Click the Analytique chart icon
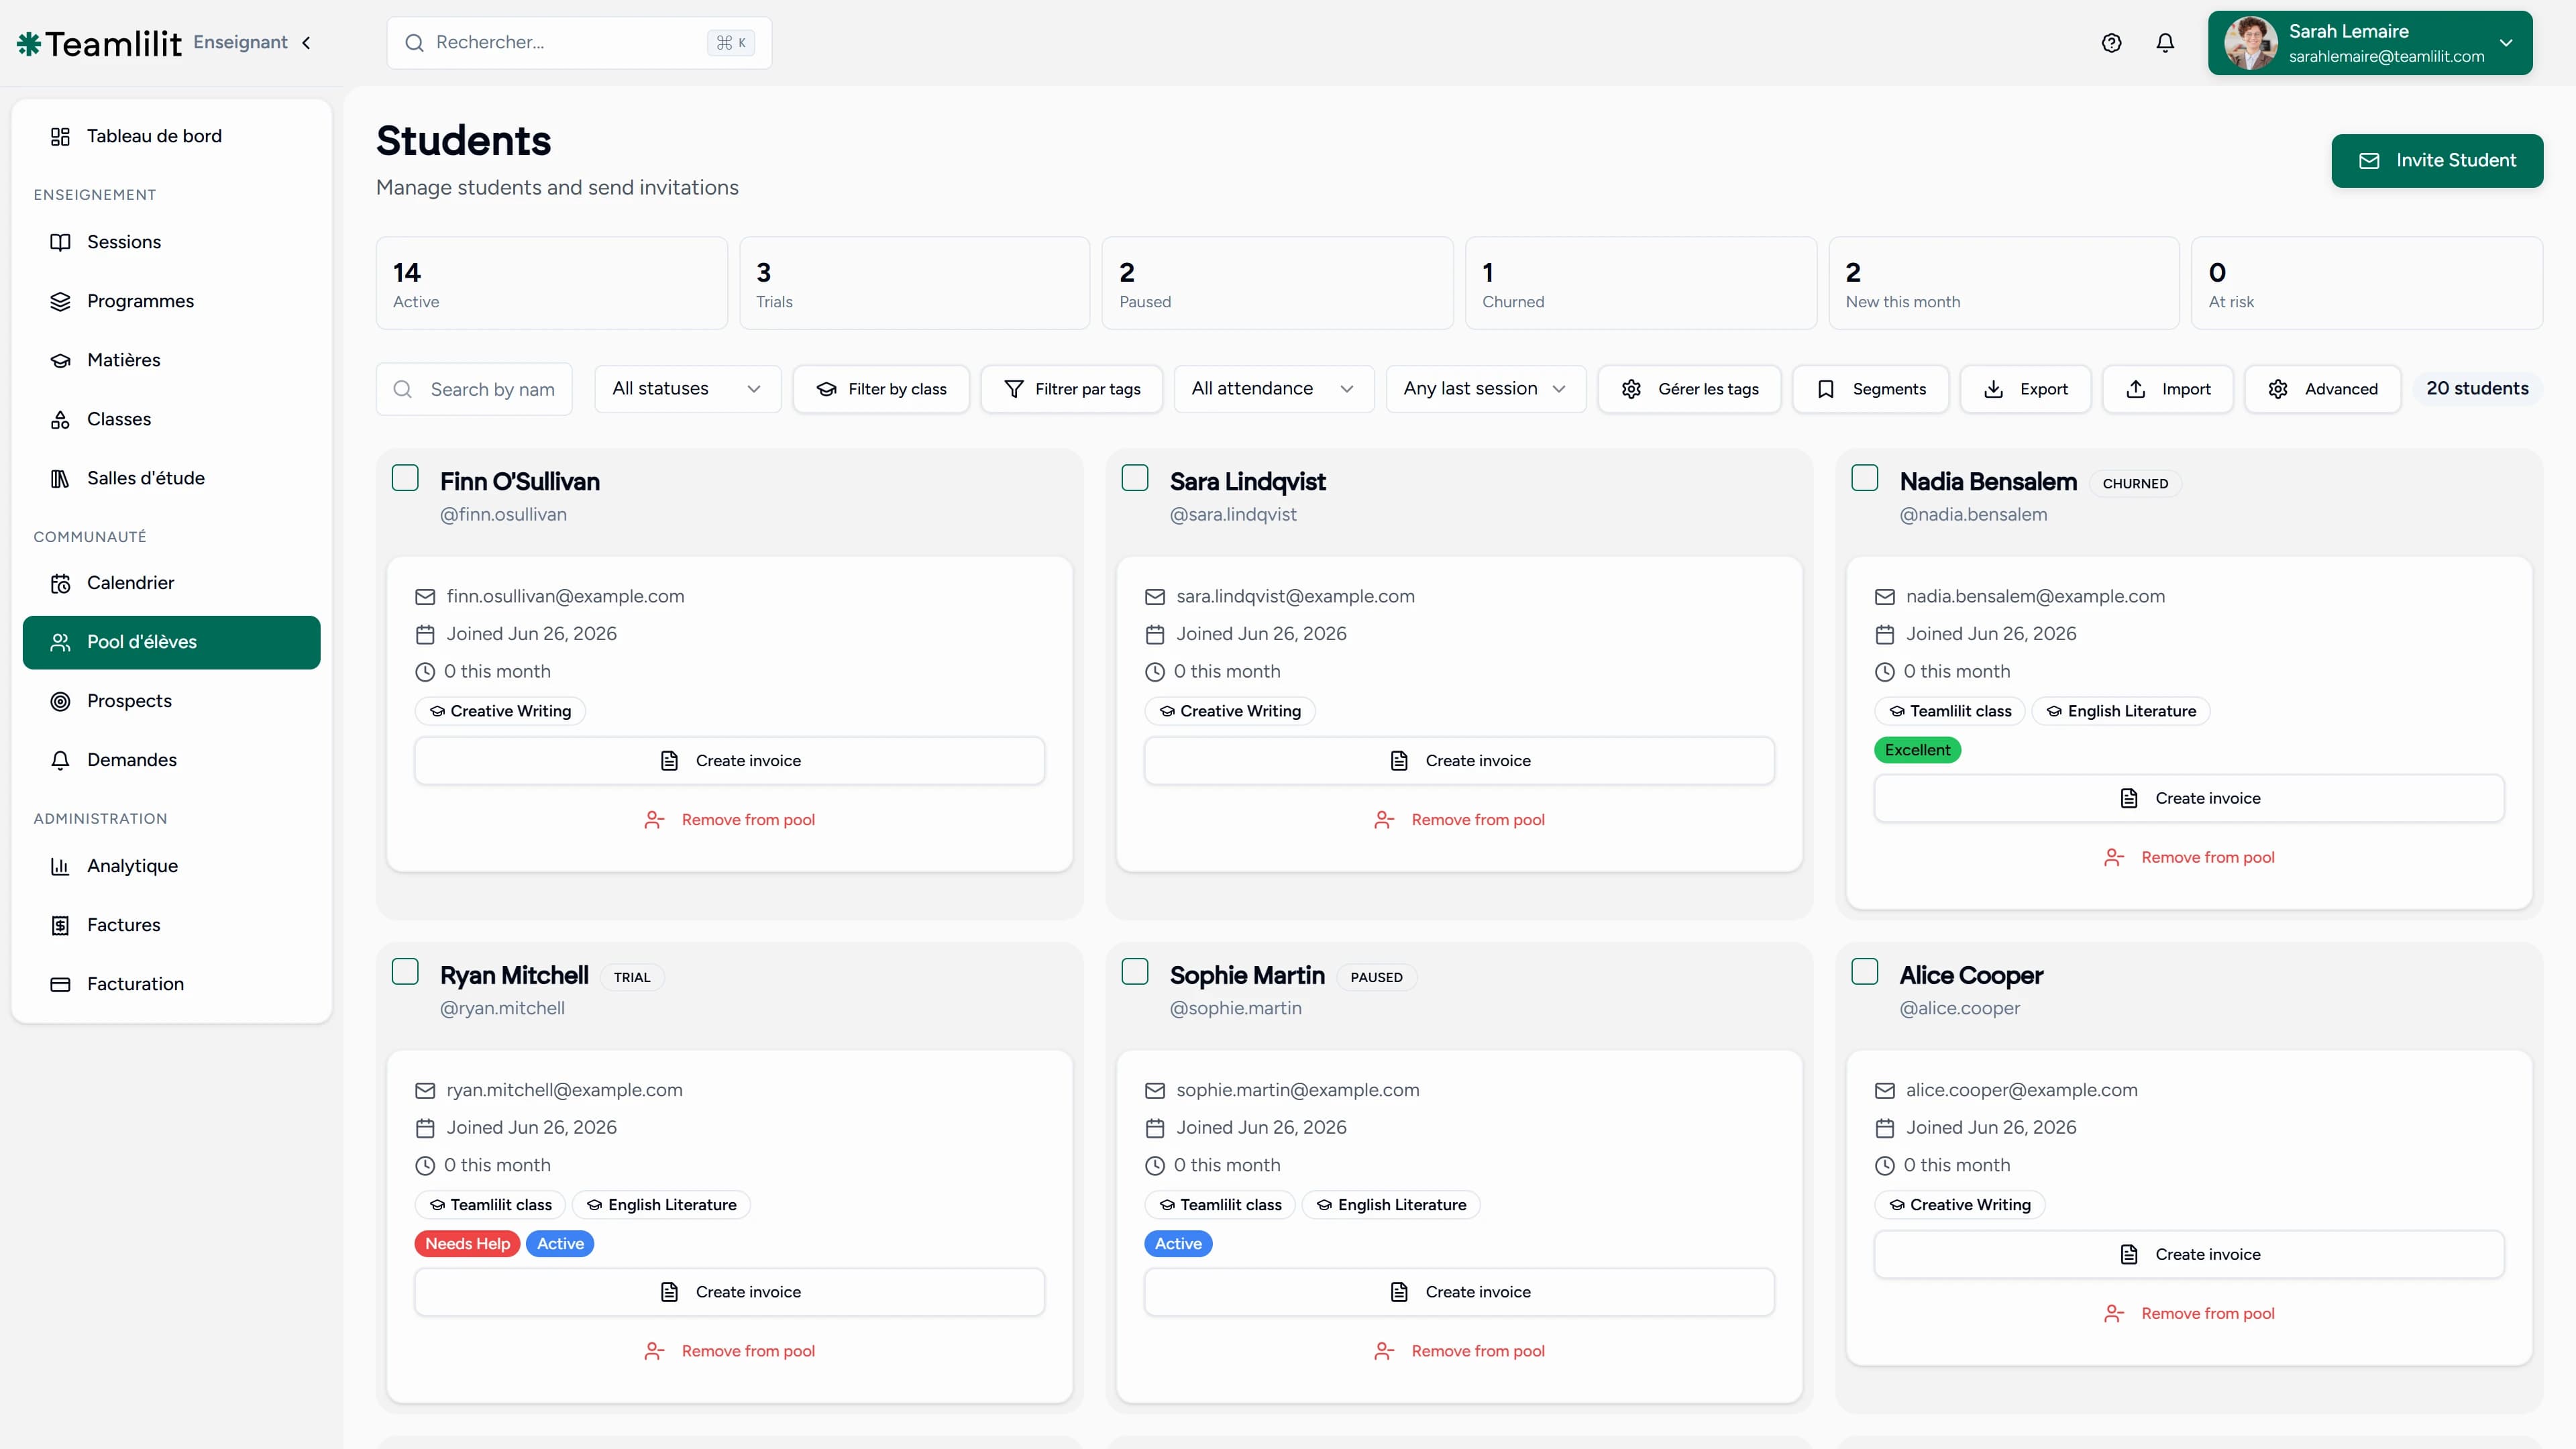 (x=60, y=866)
